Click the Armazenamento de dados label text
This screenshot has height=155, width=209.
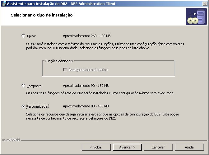tap(88, 70)
